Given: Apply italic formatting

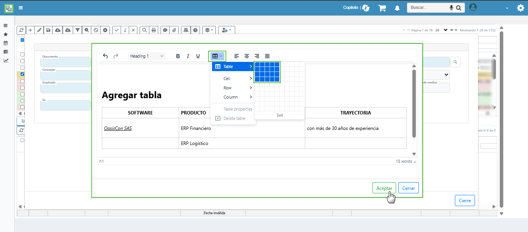Looking at the screenshot, I should coord(188,56).
